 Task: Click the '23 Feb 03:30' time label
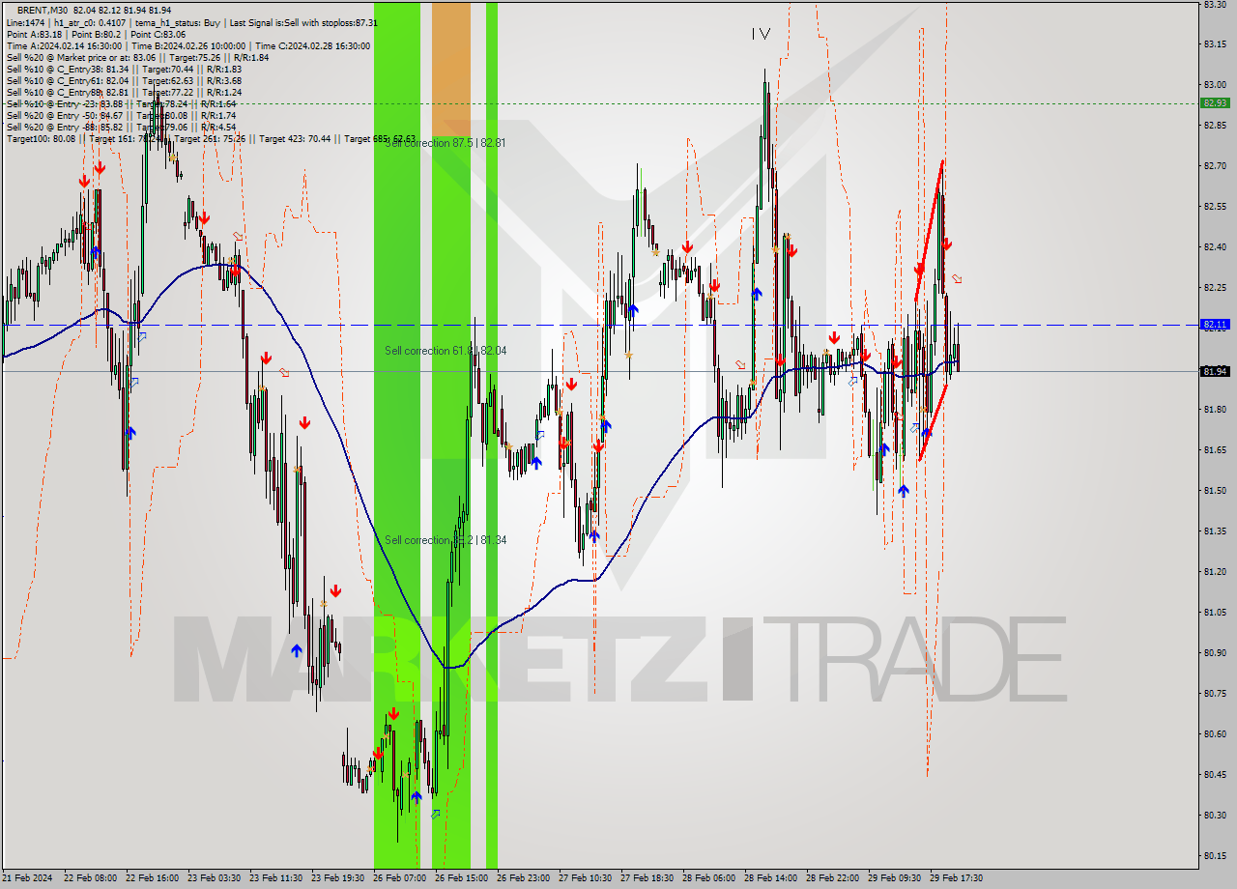click(x=214, y=878)
